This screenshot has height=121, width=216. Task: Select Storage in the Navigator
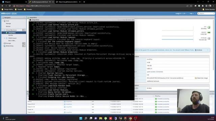click(8, 43)
